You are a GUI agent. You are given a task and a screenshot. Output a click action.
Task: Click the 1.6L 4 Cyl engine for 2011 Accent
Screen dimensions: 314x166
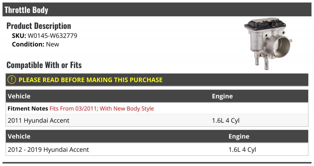pyautogui.click(x=226, y=121)
